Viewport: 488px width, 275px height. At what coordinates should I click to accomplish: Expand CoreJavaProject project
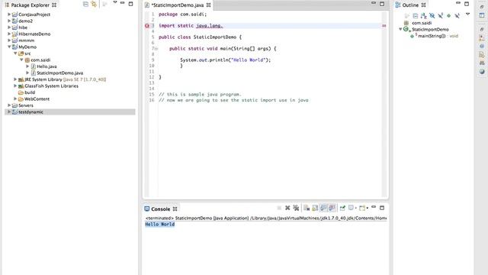click(x=9, y=15)
